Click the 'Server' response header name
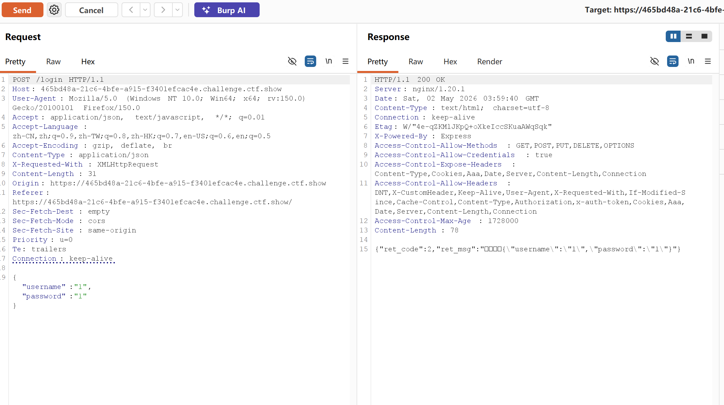The width and height of the screenshot is (724, 405). [x=388, y=89]
